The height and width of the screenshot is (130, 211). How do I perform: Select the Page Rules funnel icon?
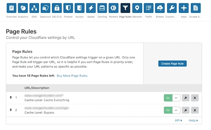[x=125, y=8]
